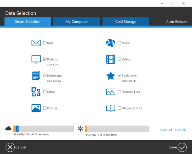Click the Office category icon
Image resolution: width=192 pixels, height=154 pixels.
[36, 92]
